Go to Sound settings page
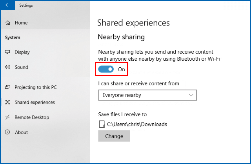The image size is (251, 164). tap(21, 67)
